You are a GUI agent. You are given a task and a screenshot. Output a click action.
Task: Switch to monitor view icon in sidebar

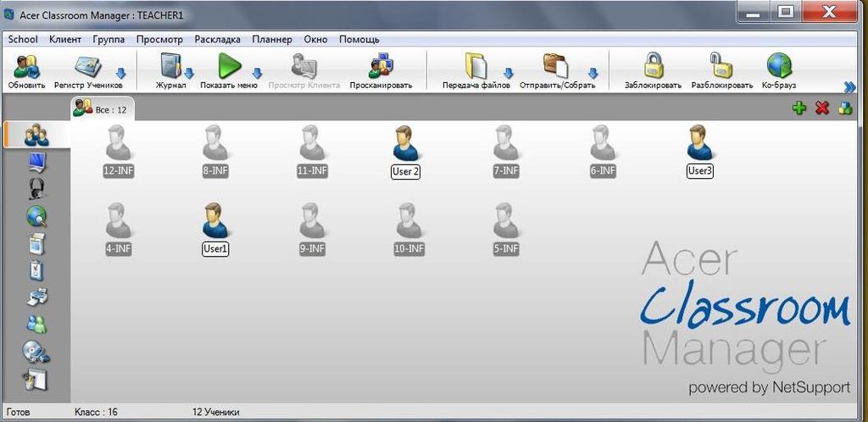(36, 163)
